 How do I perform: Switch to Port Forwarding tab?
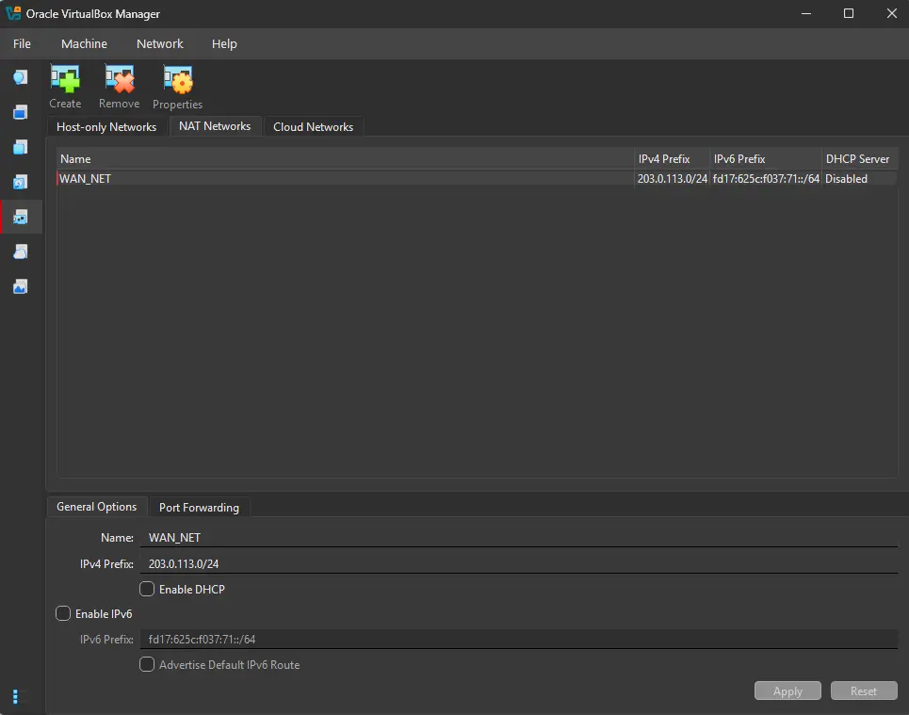tap(199, 508)
